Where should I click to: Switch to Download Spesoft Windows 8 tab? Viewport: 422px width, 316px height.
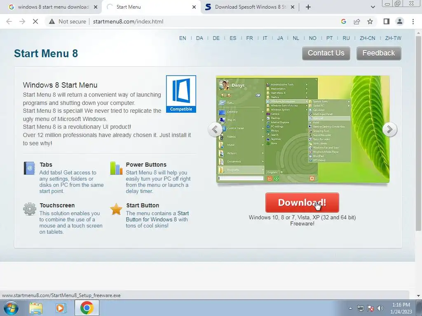coord(249,7)
